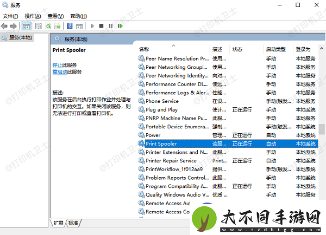
Task: Select the Phone Service row name
Action: 162,101
